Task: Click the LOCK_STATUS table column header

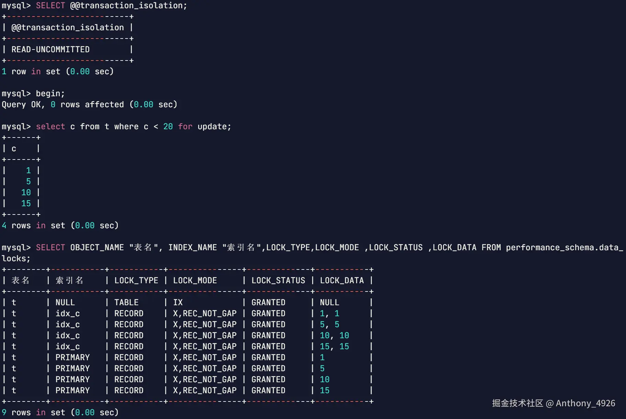Action: 278,280
